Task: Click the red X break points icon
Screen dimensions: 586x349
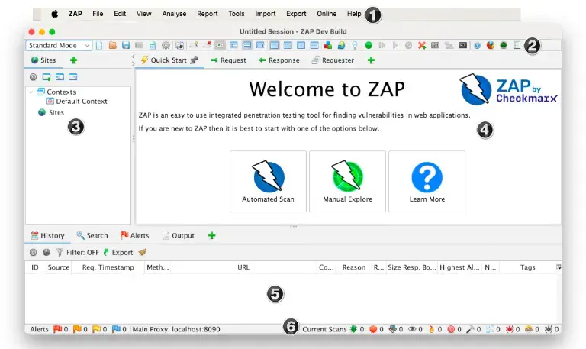Action: pyautogui.click(x=422, y=45)
